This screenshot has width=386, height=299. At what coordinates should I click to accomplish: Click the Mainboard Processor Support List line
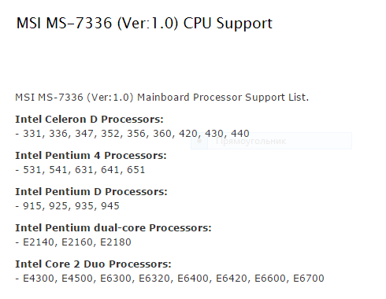[161, 98]
